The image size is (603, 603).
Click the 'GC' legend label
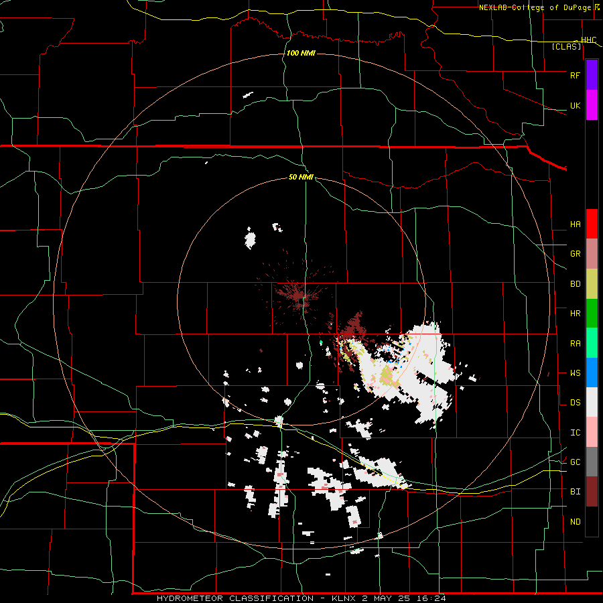[575, 462]
